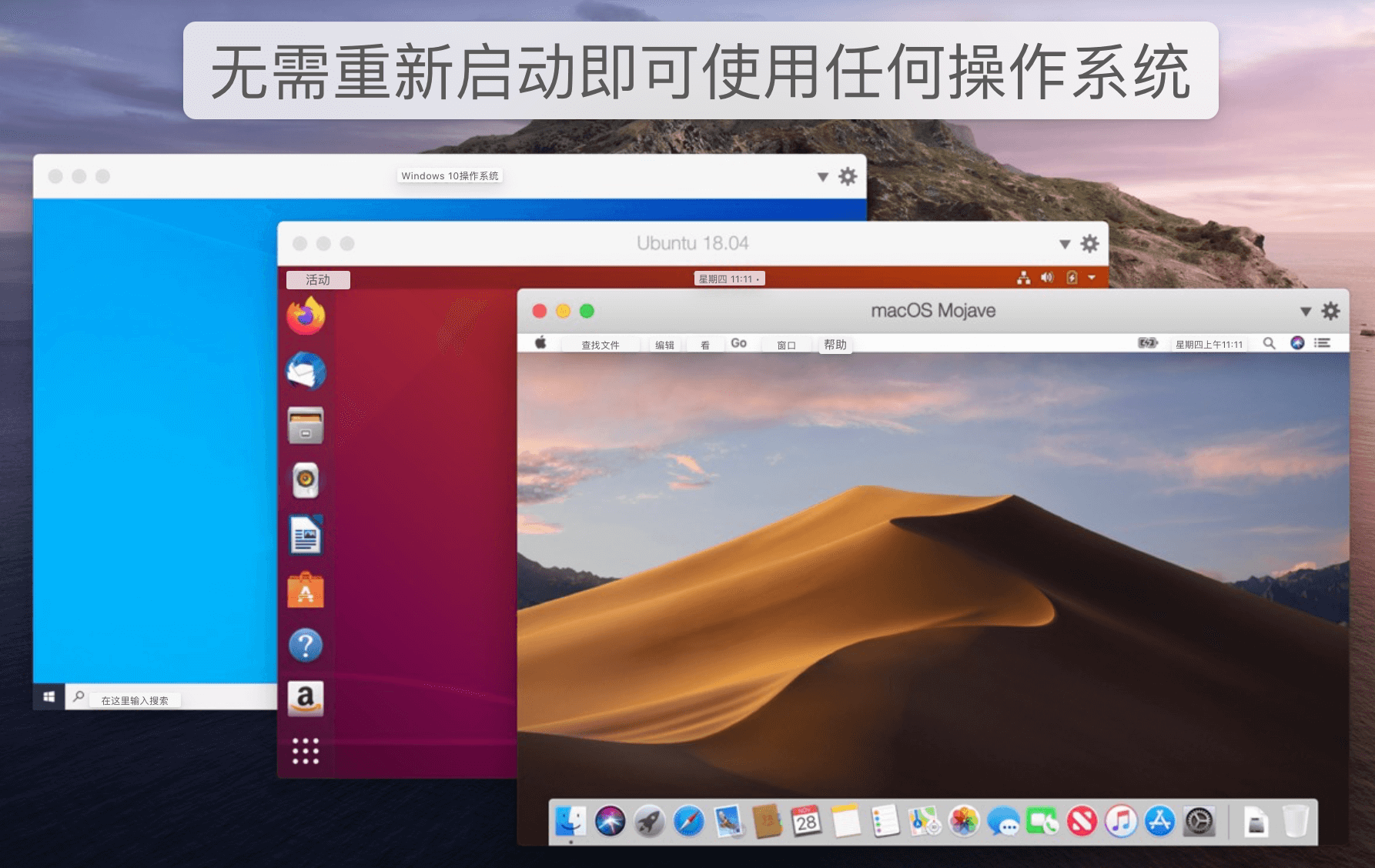Image resolution: width=1375 pixels, height=868 pixels.
Task: Open App Store in the Mojave dock
Action: pos(1160,822)
